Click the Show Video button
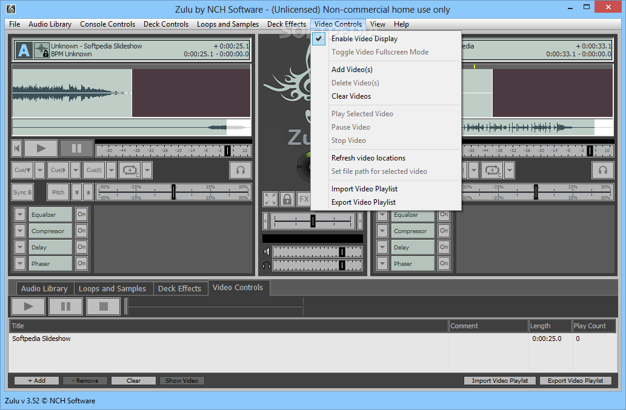 182,380
